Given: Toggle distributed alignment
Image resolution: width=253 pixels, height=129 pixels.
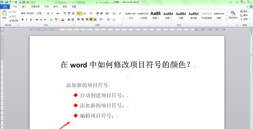Looking at the screenshot, I should coord(95,20).
